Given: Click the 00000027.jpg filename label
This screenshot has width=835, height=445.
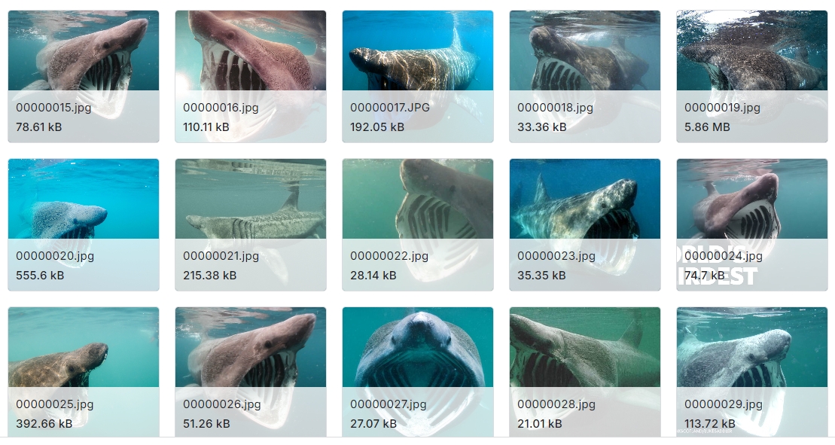Looking at the screenshot, I should coord(389,404).
